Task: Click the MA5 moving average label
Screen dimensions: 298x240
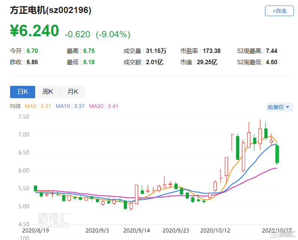Action: pyautogui.click(x=38, y=106)
